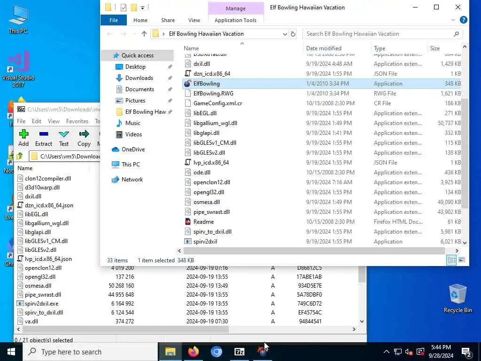Click the Test icon in 7-Zip toolbar

[64, 134]
